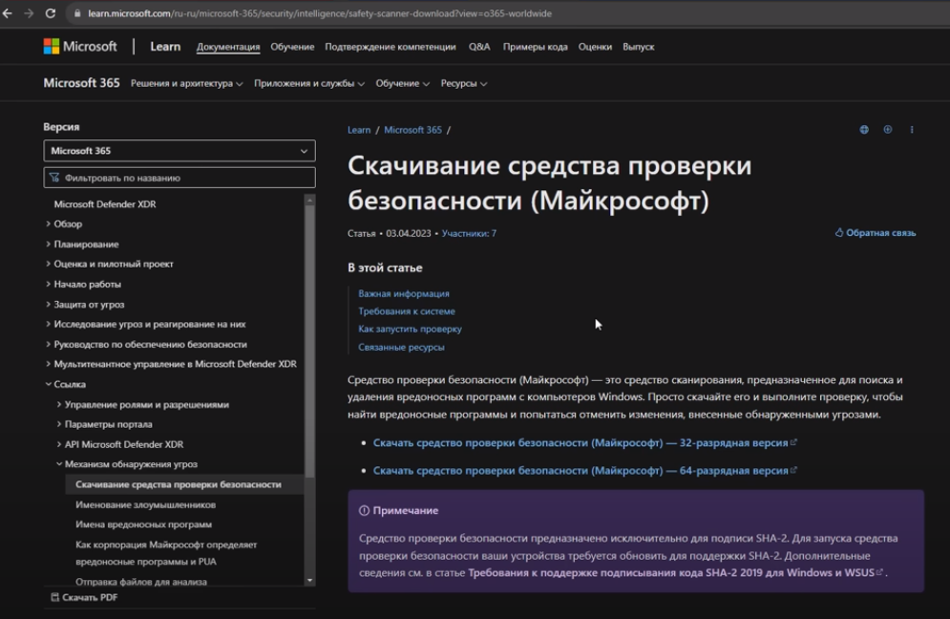Jump to Требования к системе section
The width and height of the screenshot is (950, 619).
[407, 311]
